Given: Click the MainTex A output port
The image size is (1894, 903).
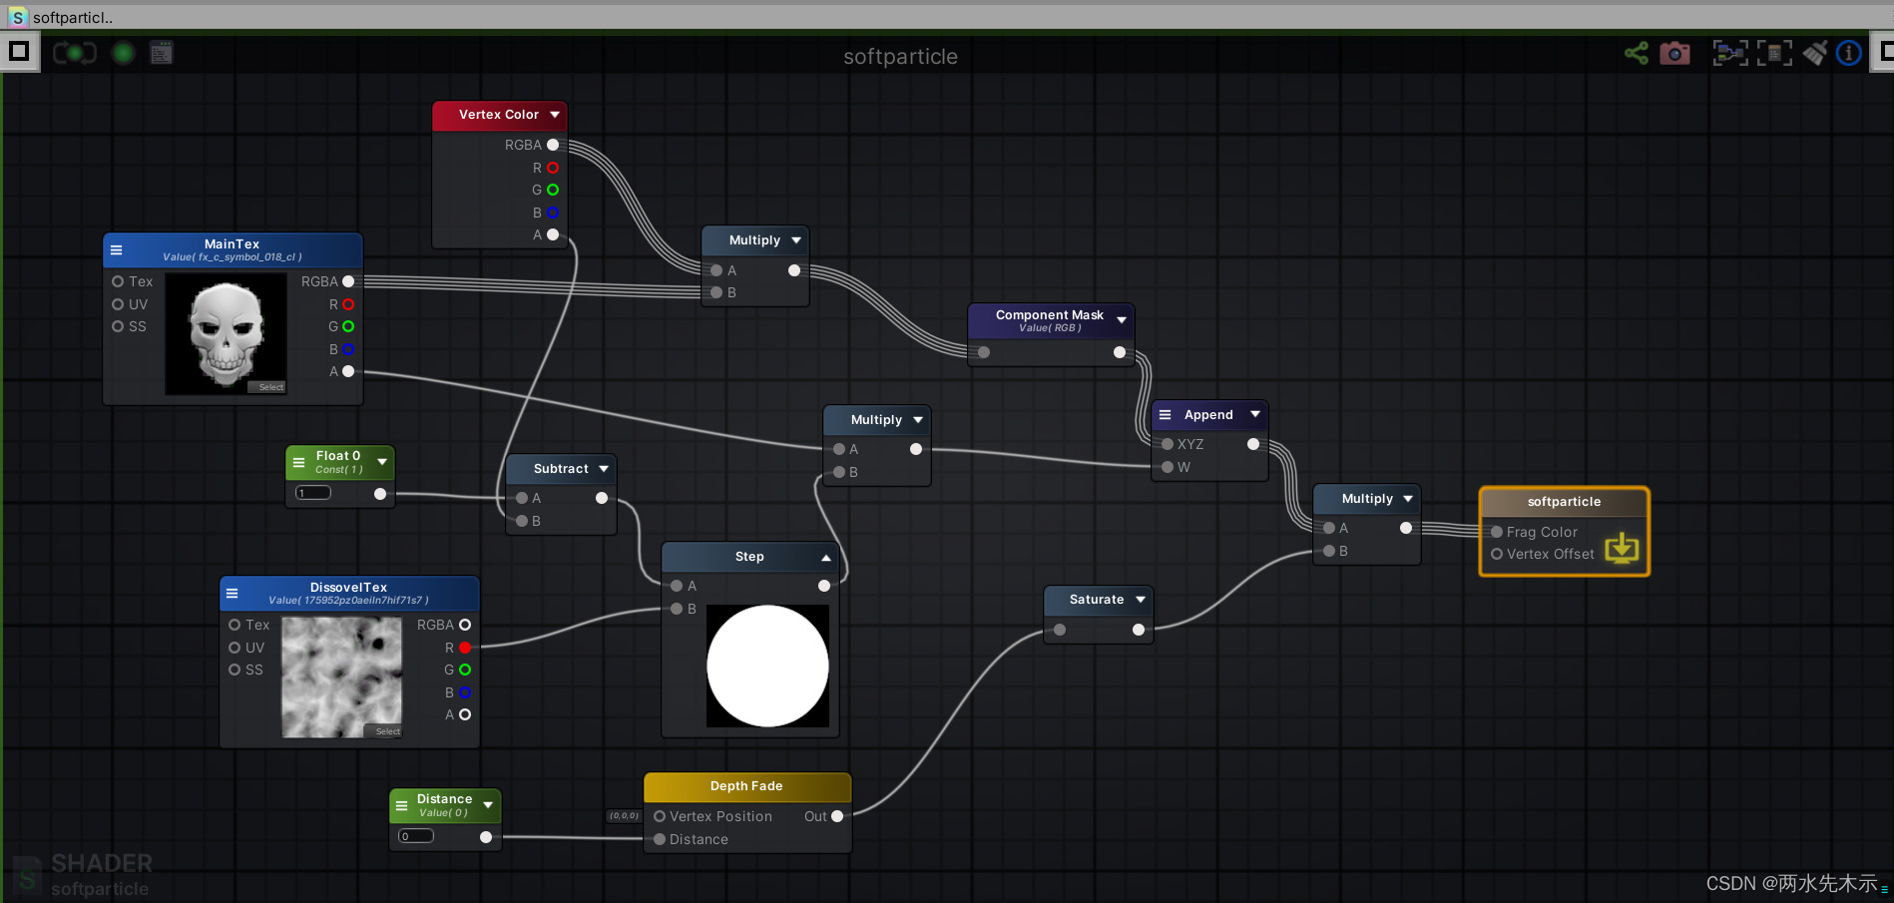Looking at the screenshot, I should click(348, 371).
